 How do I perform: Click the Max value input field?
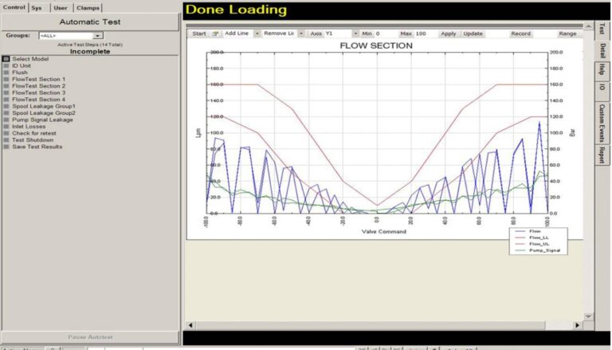click(x=425, y=33)
